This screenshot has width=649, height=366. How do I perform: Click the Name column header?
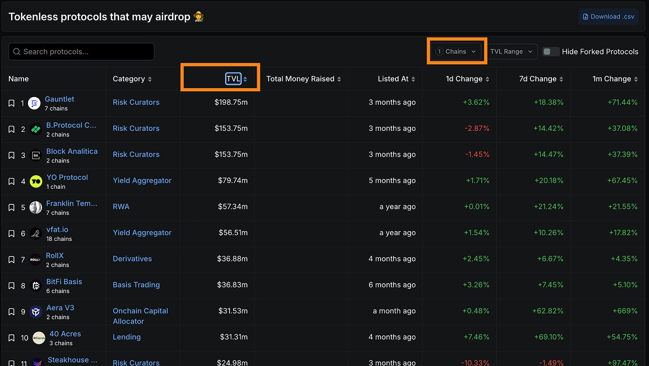click(x=19, y=79)
